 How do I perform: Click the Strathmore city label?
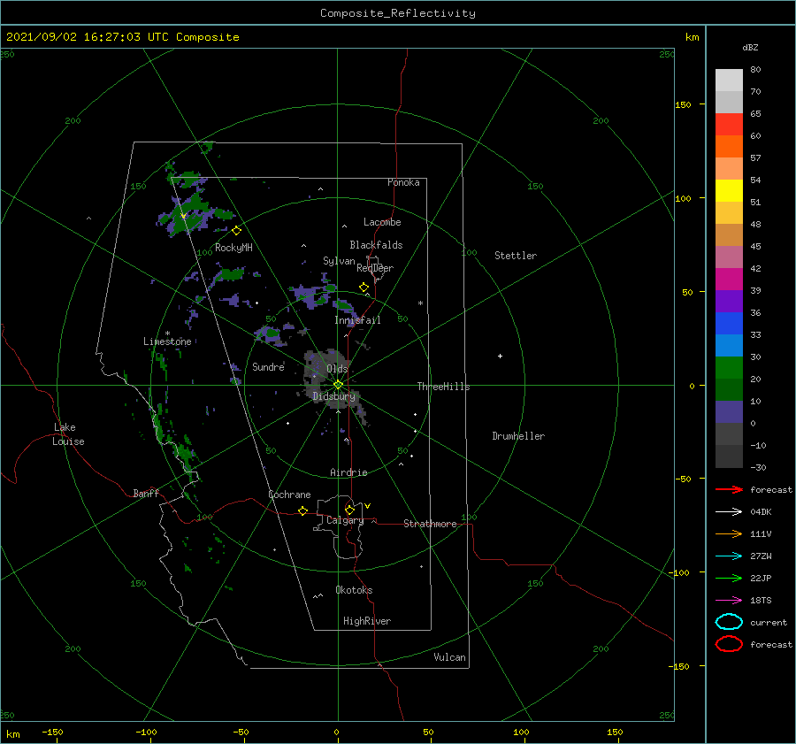point(430,524)
